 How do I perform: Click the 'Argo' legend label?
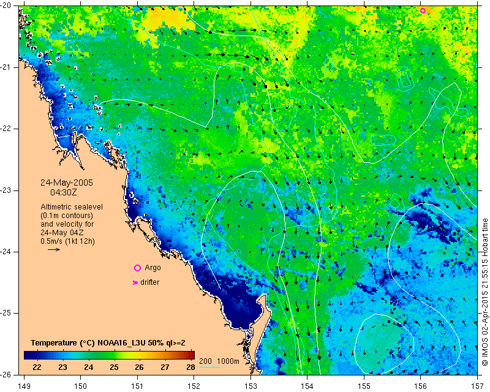pyautogui.click(x=153, y=268)
